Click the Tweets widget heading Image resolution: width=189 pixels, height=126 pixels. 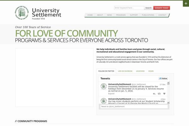point(105,78)
